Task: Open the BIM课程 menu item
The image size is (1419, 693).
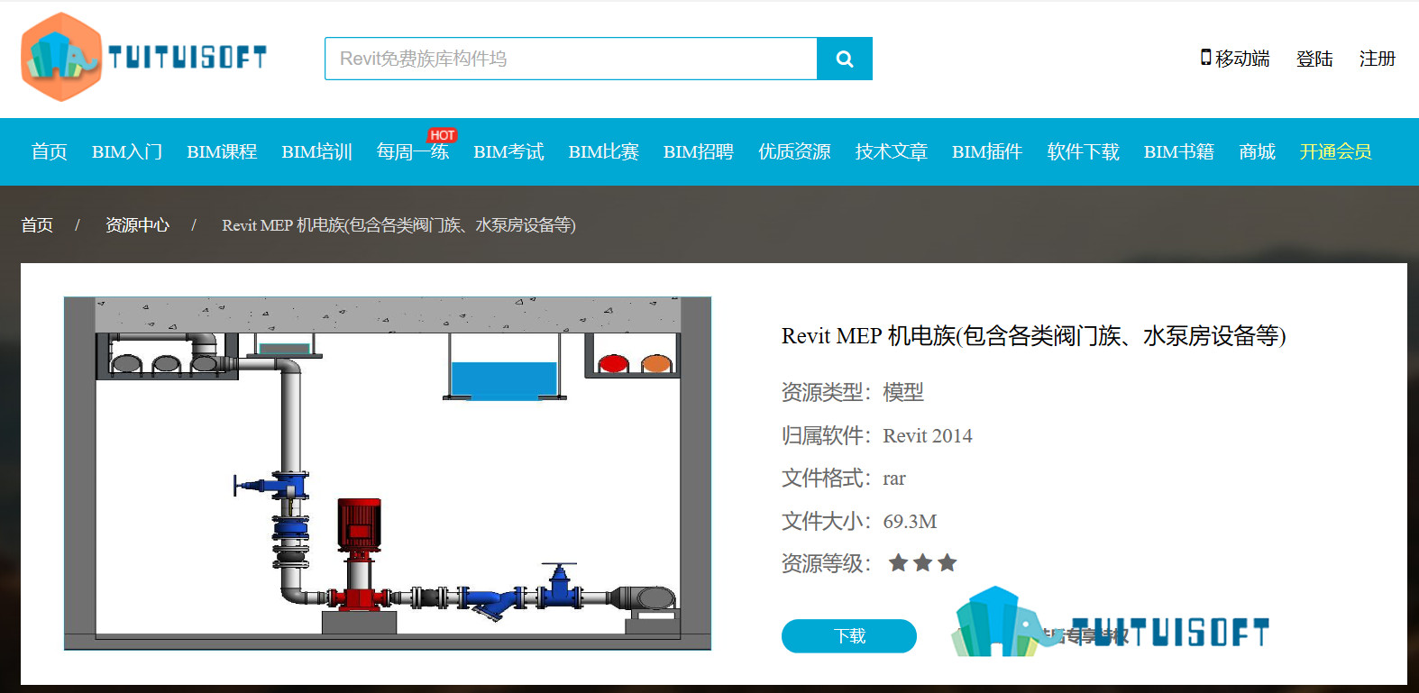Action: (x=222, y=151)
